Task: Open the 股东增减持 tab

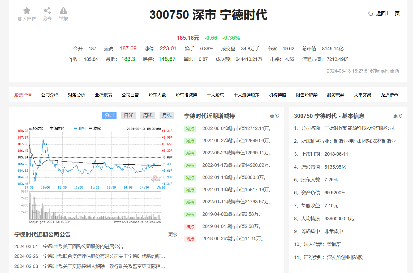Action: pos(186,95)
